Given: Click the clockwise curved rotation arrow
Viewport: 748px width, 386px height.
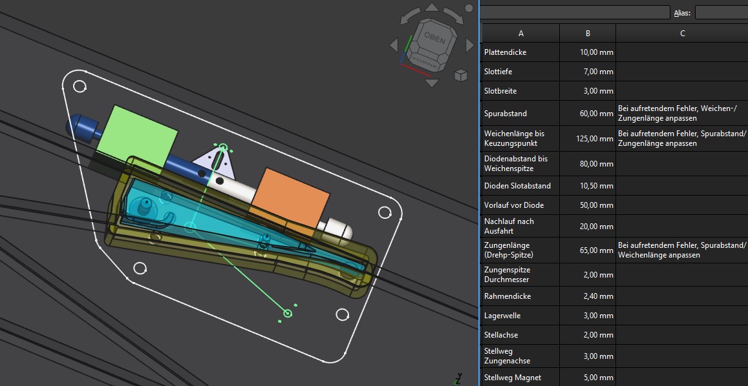Looking at the screenshot, I should [x=454, y=16].
